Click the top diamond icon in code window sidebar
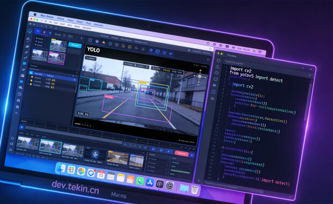Screen dimensions: 333x204 click(219, 61)
